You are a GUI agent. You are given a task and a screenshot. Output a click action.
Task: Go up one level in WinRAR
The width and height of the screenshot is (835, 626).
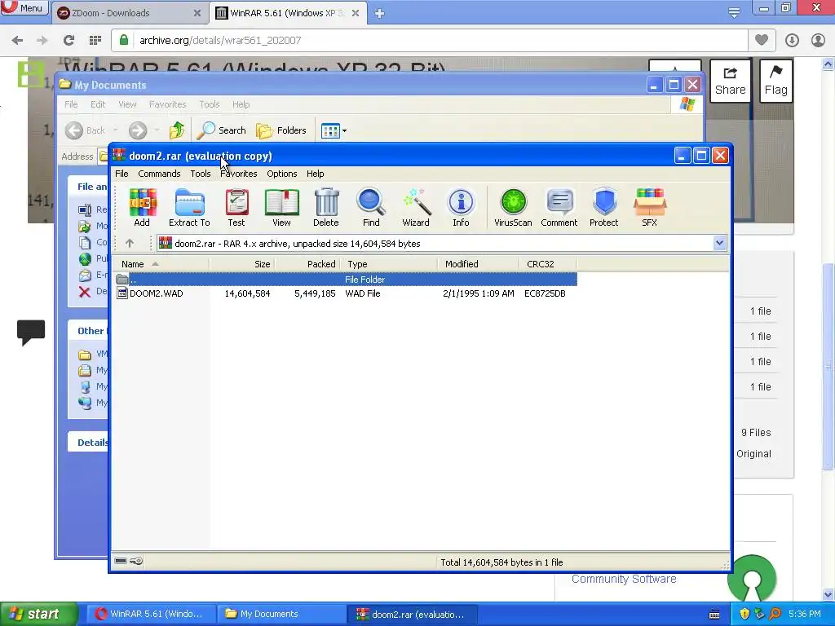click(x=130, y=243)
